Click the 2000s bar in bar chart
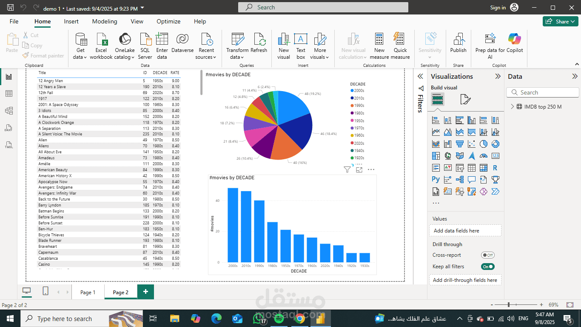This screenshot has height=327, width=581. pos(233,225)
